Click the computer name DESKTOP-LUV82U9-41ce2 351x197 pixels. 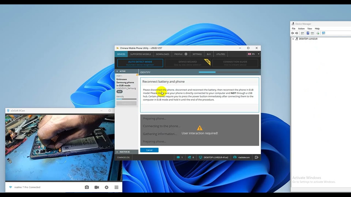click(216, 157)
